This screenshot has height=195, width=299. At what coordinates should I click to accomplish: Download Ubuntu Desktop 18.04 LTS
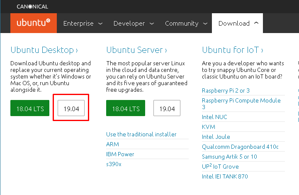coord(30,108)
